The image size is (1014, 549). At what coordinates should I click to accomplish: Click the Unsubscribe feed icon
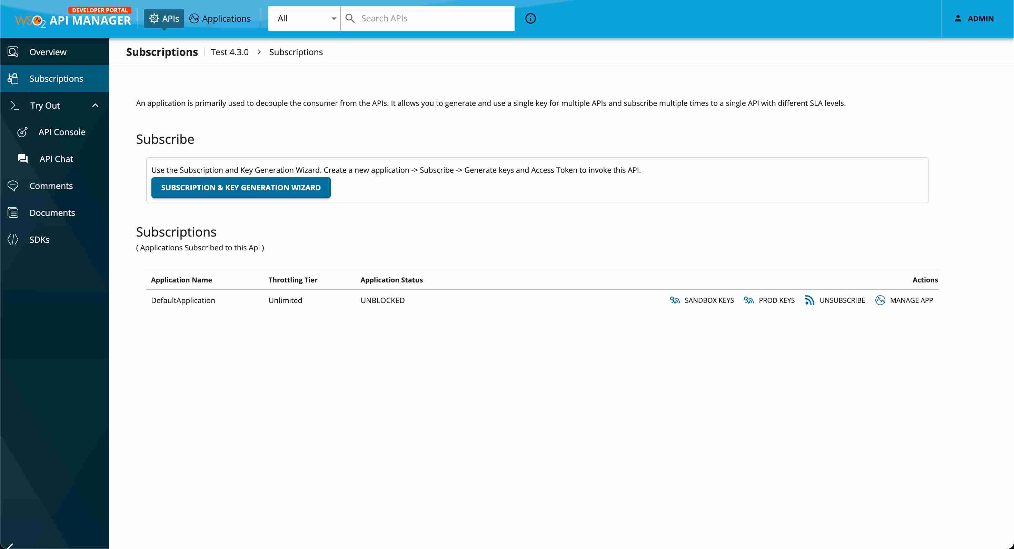click(809, 300)
